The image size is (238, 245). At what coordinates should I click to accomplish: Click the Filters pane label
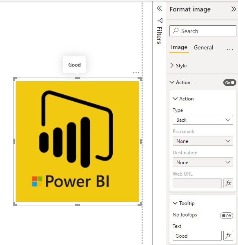160,35
